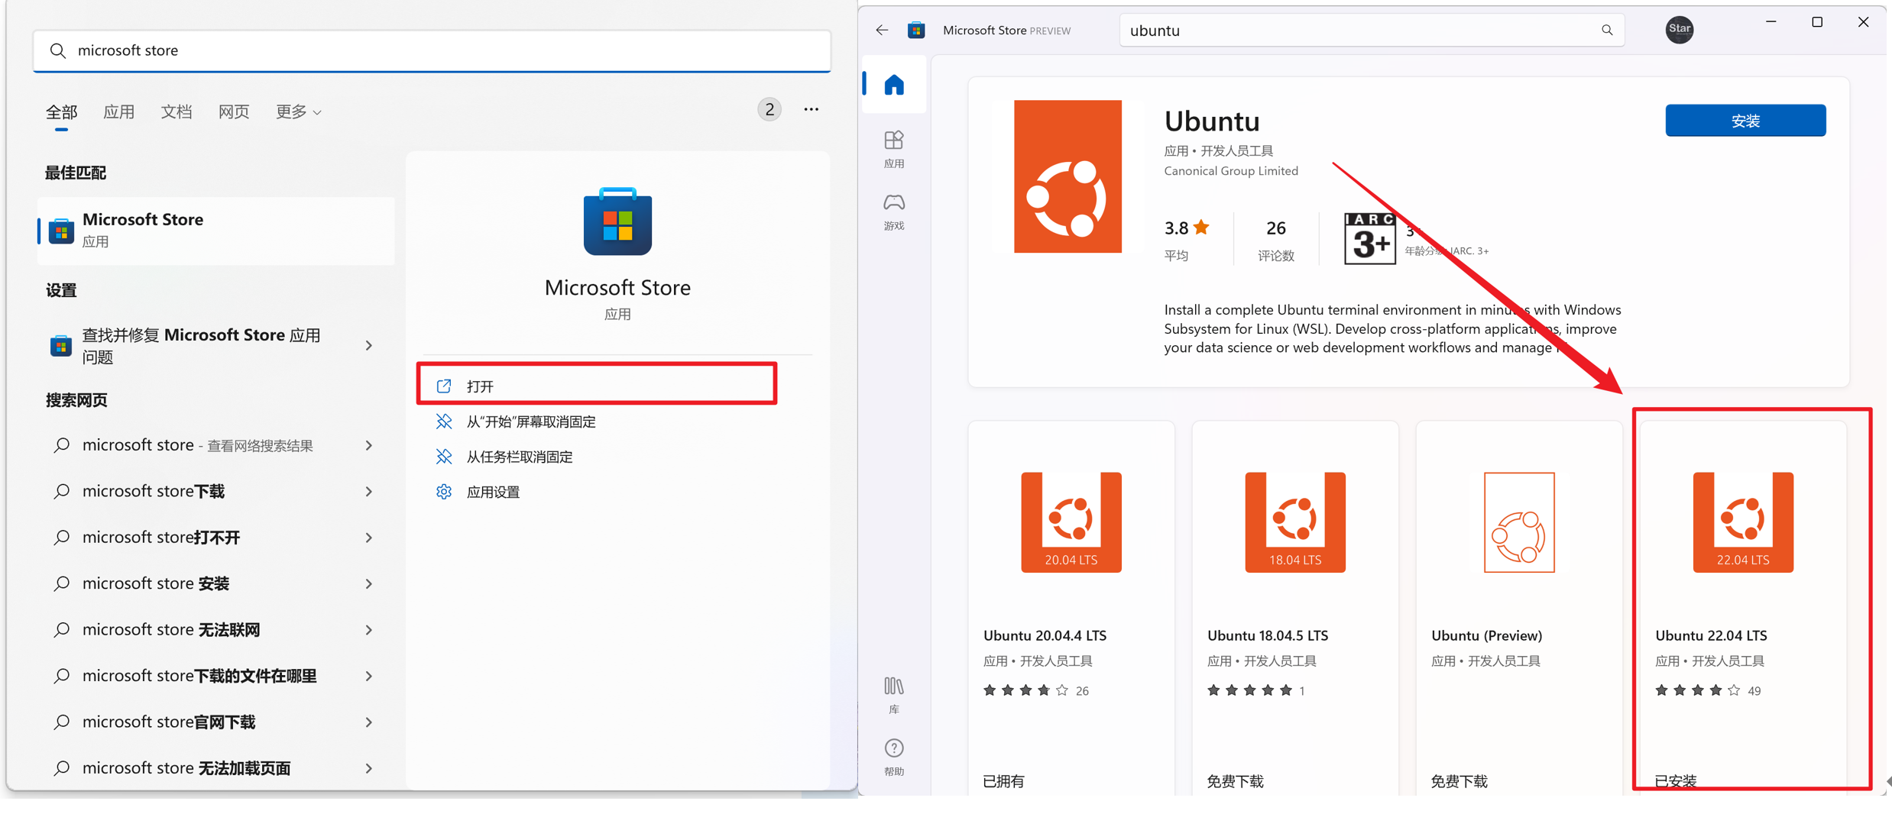Switch to the 应用 search filter tab
This screenshot has height=814, width=1892.
pyautogui.click(x=119, y=111)
